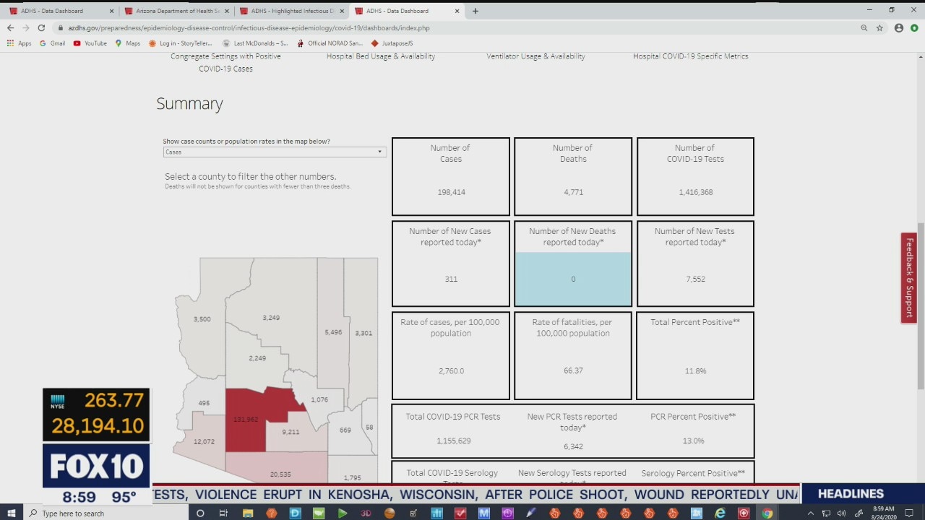Expand the Cases dropdown above the map

coord(275,152)
